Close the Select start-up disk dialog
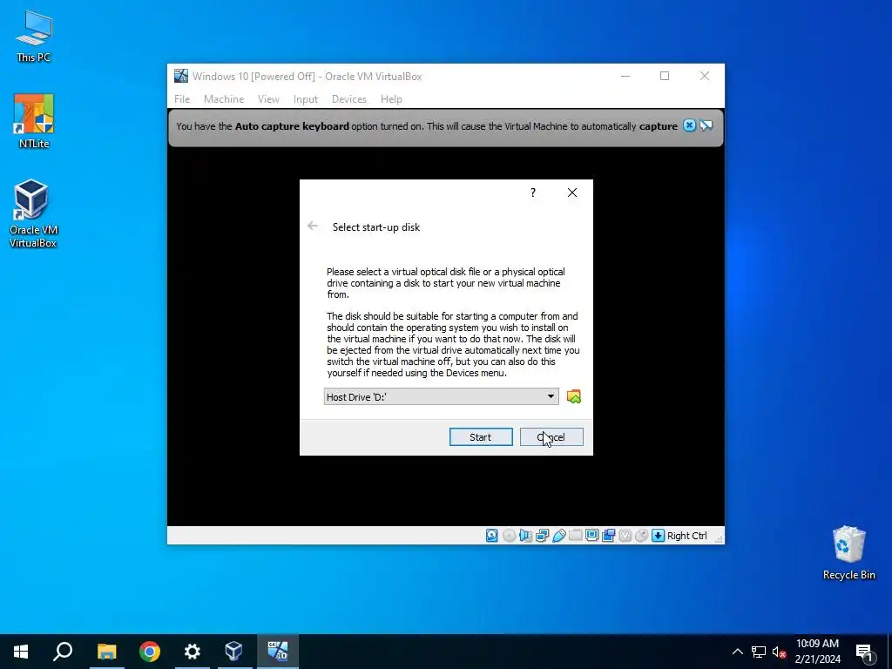The width and height of the screenshot is (892, 669). (572, 193)
